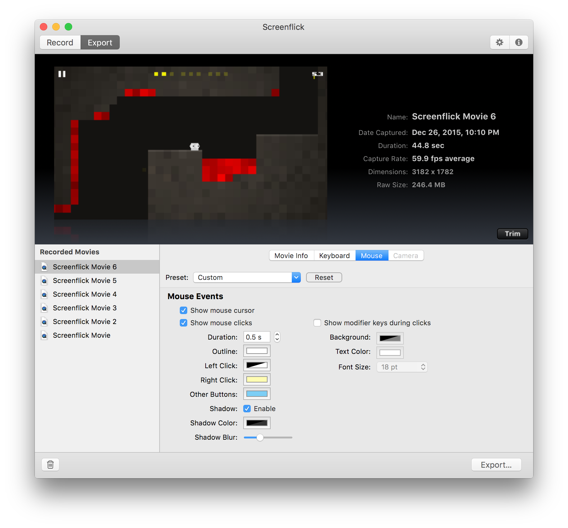The image size is (568, 528).
Task: Click the Export... button
Action: (x=496, y=465)
